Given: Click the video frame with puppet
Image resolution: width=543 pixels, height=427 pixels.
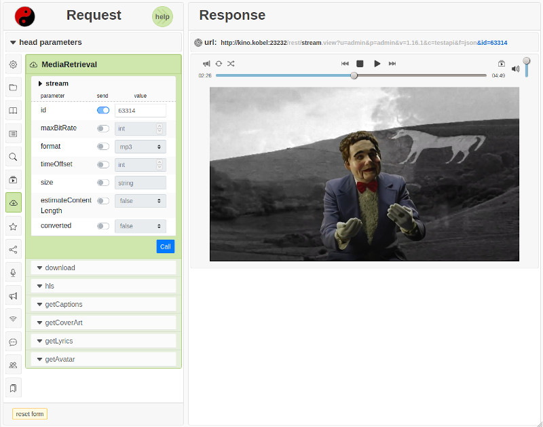Looking at the screenshot, I should pos(364,174).
